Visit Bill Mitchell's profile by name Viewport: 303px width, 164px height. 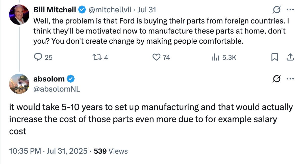(55, 10)
